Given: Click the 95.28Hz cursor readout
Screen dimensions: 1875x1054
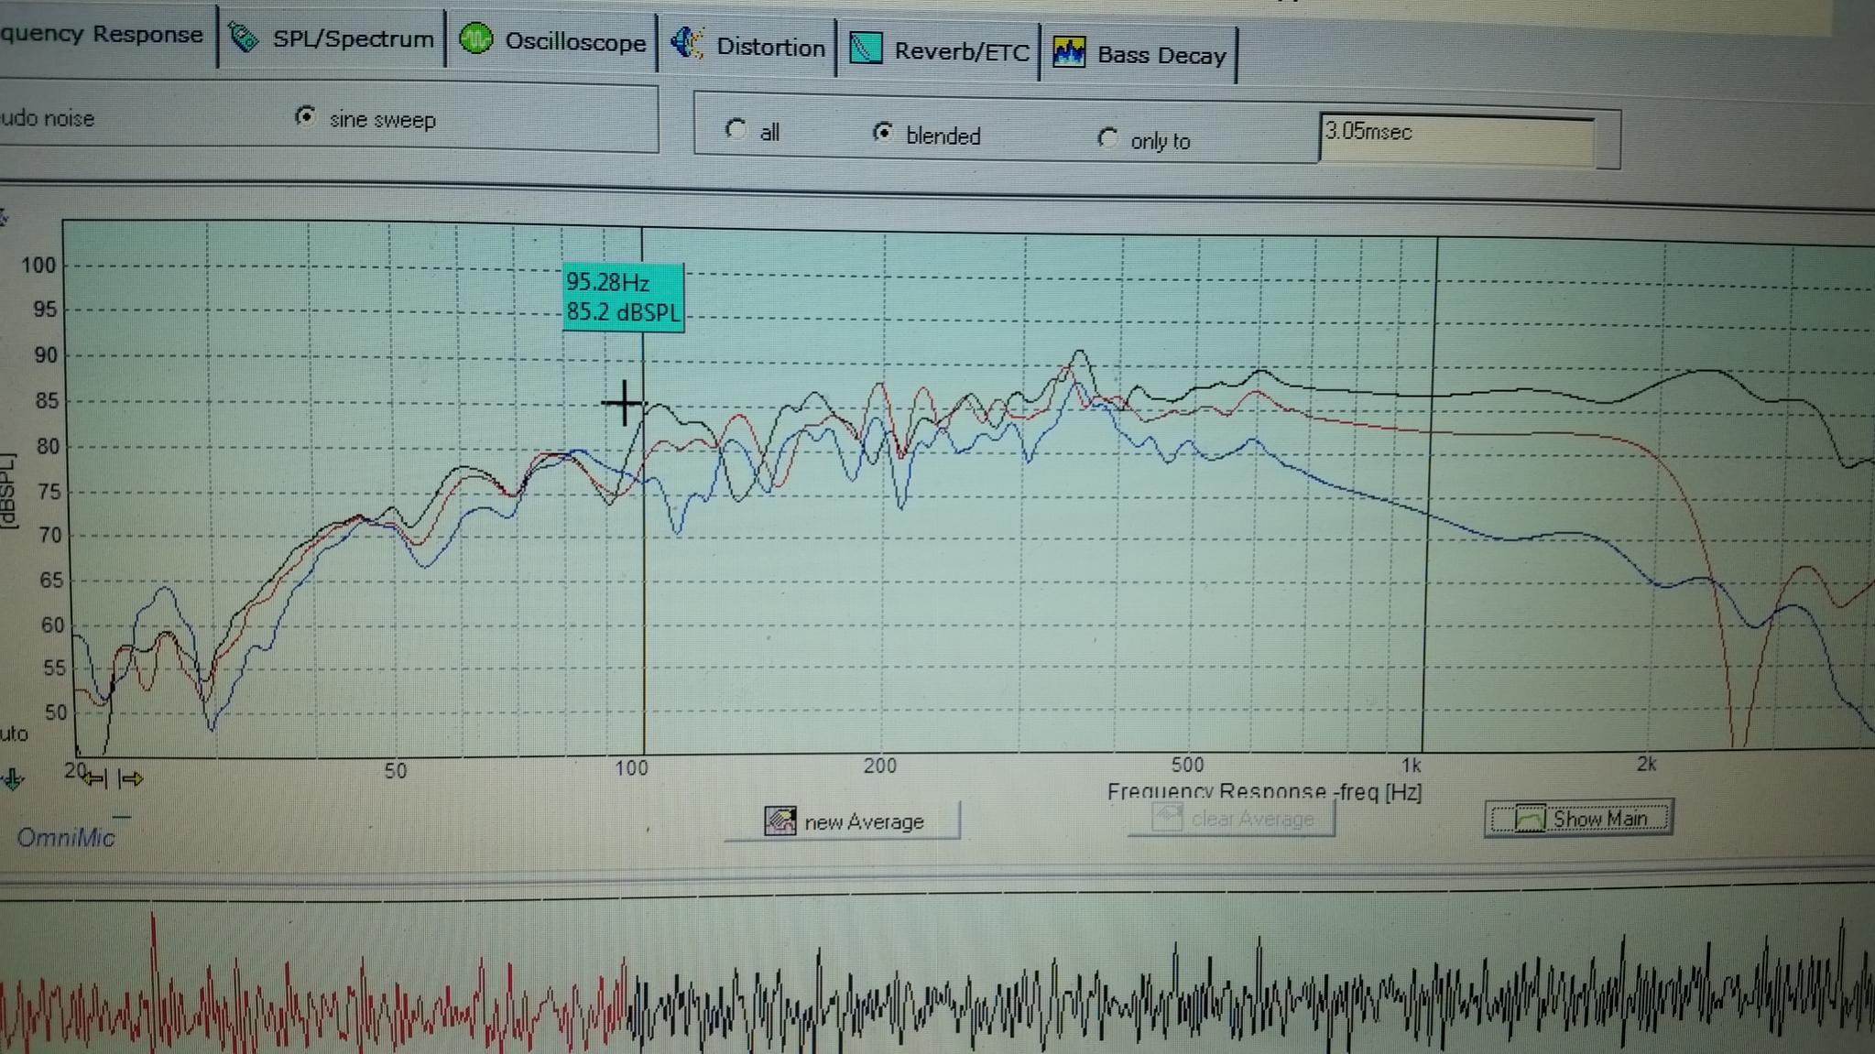Looking at the screenshot, I should pos(607,282).
